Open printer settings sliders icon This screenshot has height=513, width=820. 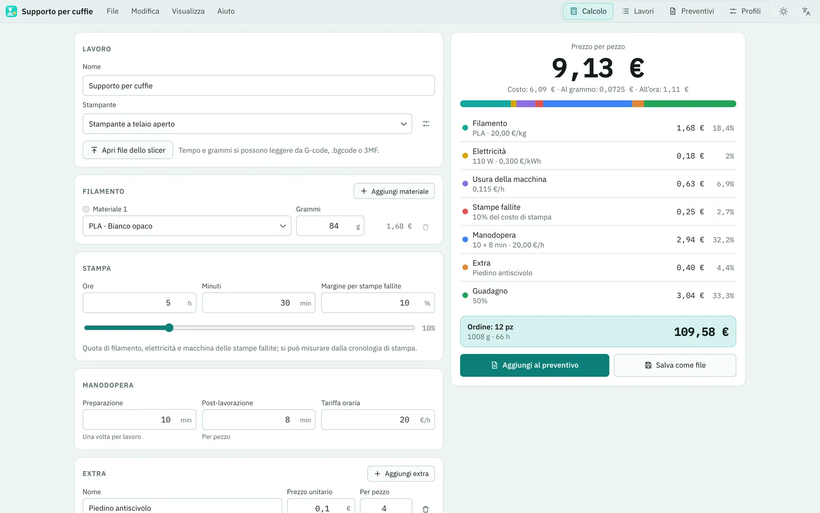(426, 124)
